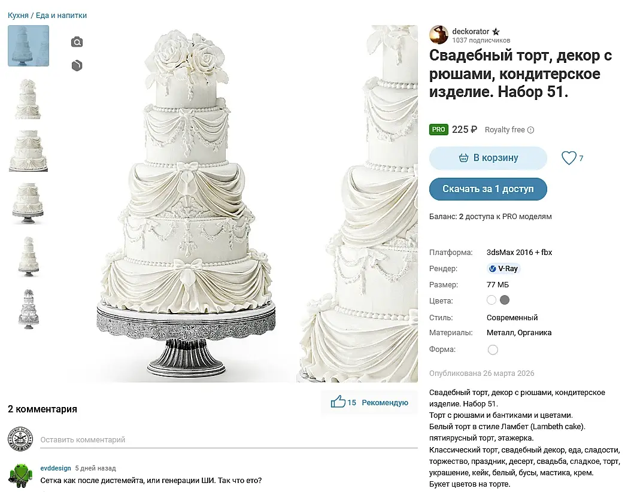Click evddesign's Android avatar icon
The width and height of the screenshot is (625, 492).
(19, 474)
